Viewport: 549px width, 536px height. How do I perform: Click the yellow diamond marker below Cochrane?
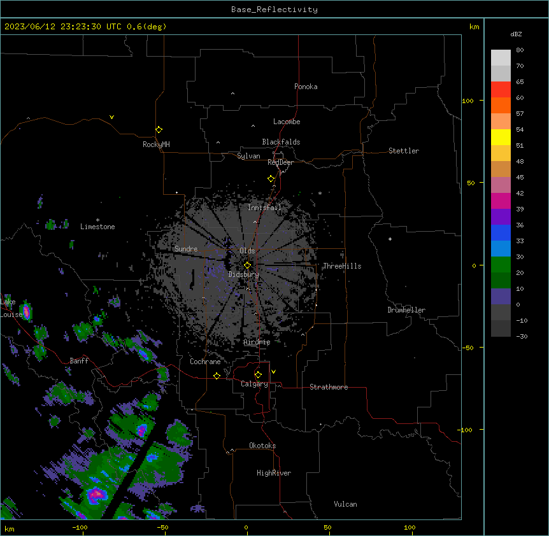tap(217, 376)
